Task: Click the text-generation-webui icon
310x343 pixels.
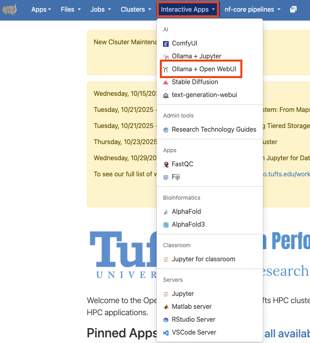Action: click(x=166, y=95)
